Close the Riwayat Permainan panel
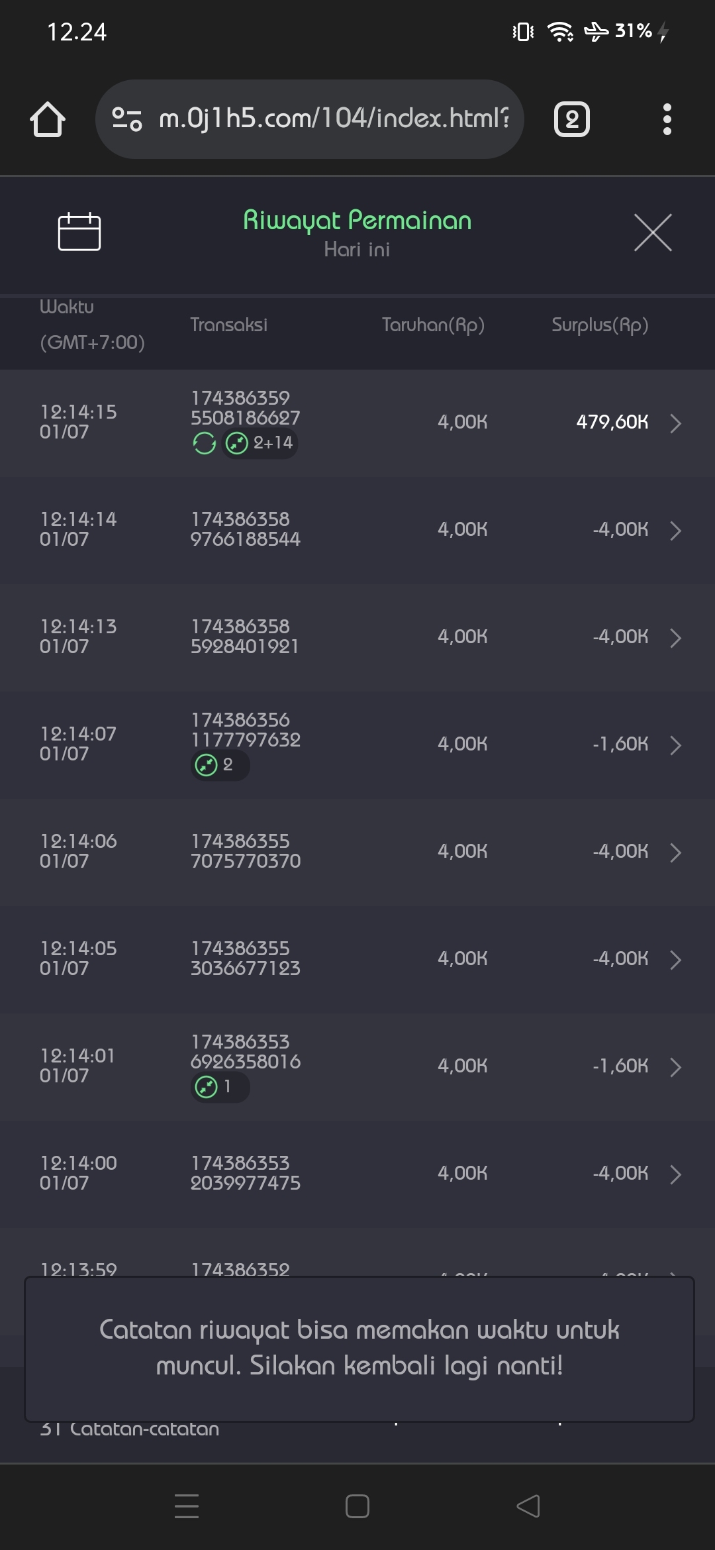The image size is (715, 1550). 653,232
